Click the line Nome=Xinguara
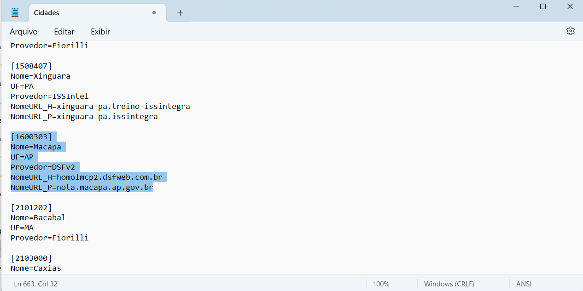The height and width of the screenshot is (291, 583). click(41, 76)
